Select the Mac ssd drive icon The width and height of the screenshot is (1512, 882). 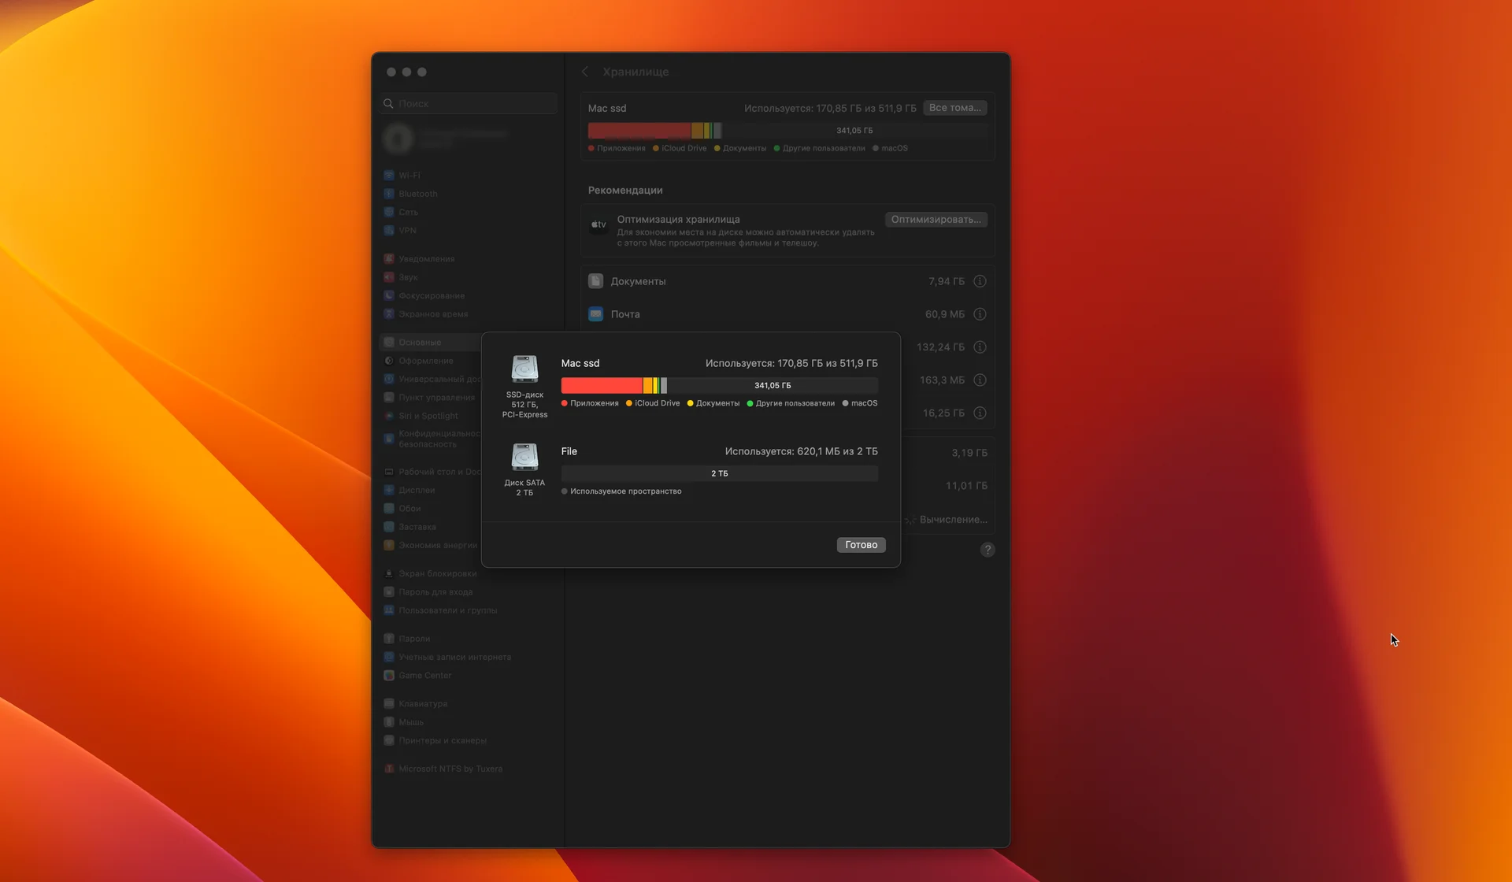point(524,369)
